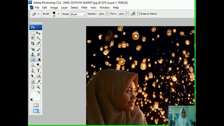Click the Flow value field
Screen dimensions: 224x126
(121, 14)
